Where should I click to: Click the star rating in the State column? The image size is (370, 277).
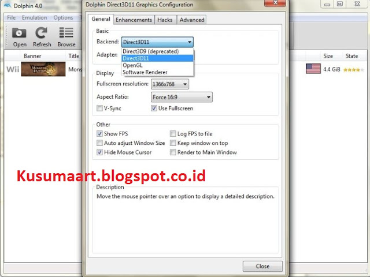pyautogui.click(x=353, y=70)
